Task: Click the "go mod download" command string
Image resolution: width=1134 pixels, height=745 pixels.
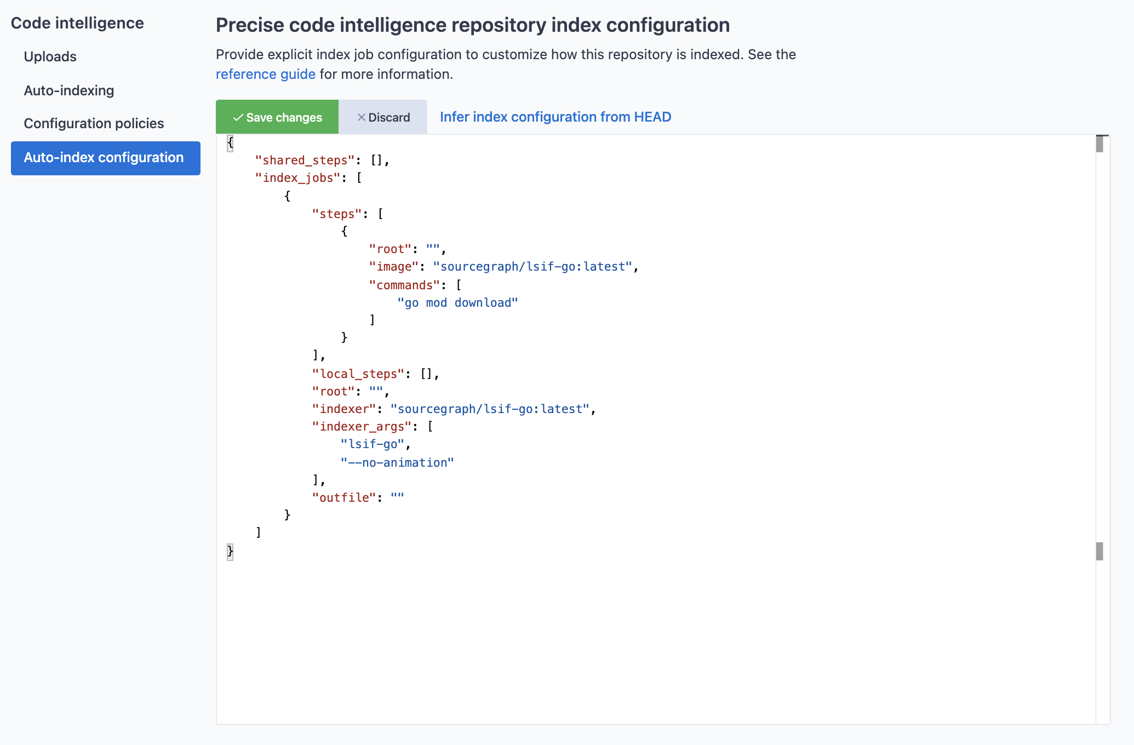Action: pos(457,303)
